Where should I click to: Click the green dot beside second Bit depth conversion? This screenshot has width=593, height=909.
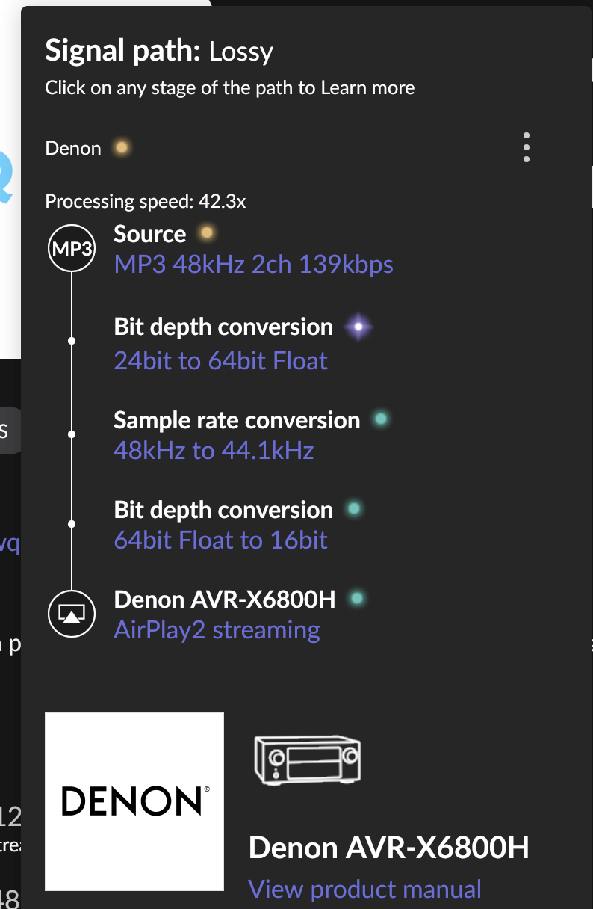[353, 510]
